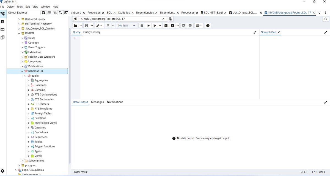Click the Filtered Rows icon in Object Explorer
The image size is (330, 176).
pyautogui.click(x=55, y=13)
